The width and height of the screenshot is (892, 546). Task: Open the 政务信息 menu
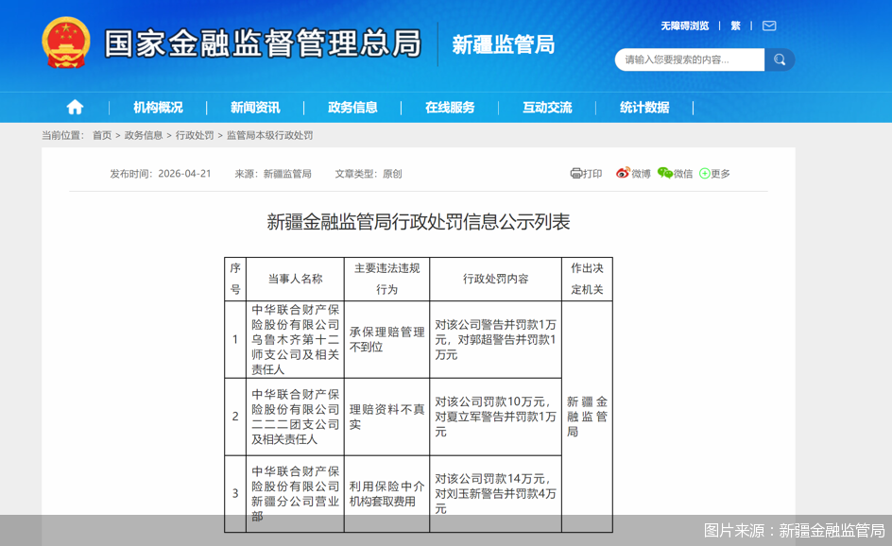353,107
